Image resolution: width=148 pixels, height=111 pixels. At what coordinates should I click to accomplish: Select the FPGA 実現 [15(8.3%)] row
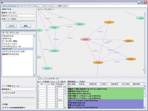click(106, 103)
